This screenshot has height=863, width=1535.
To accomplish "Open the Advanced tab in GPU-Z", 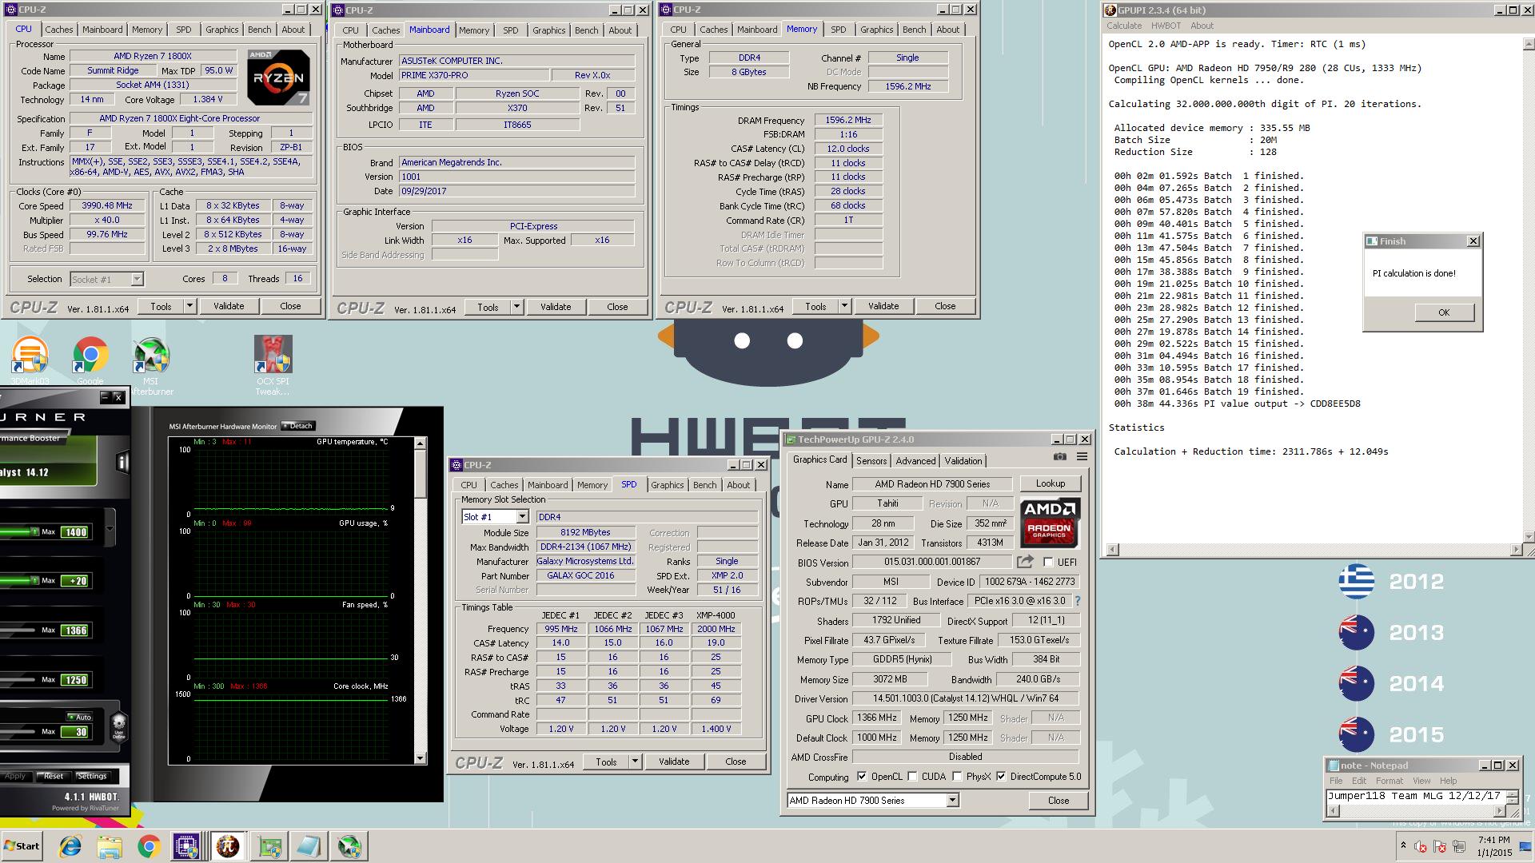I will point(915,461).
